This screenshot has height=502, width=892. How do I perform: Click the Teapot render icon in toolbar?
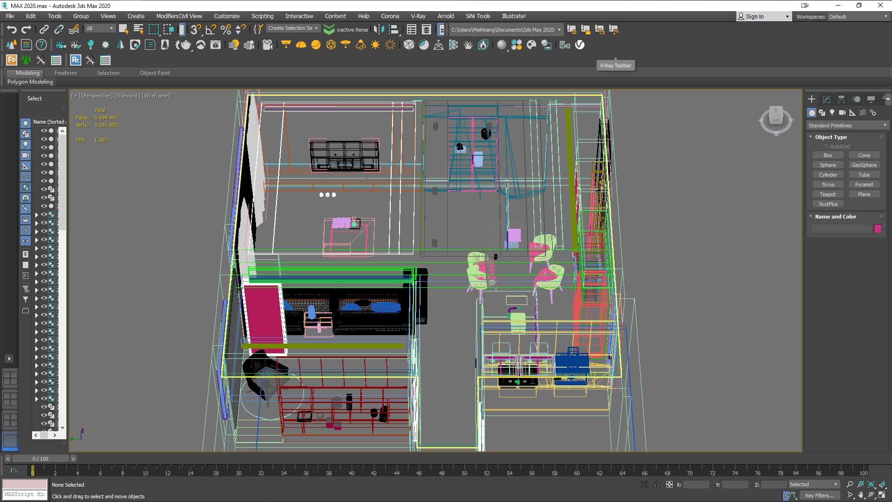[x=185, y=45]
